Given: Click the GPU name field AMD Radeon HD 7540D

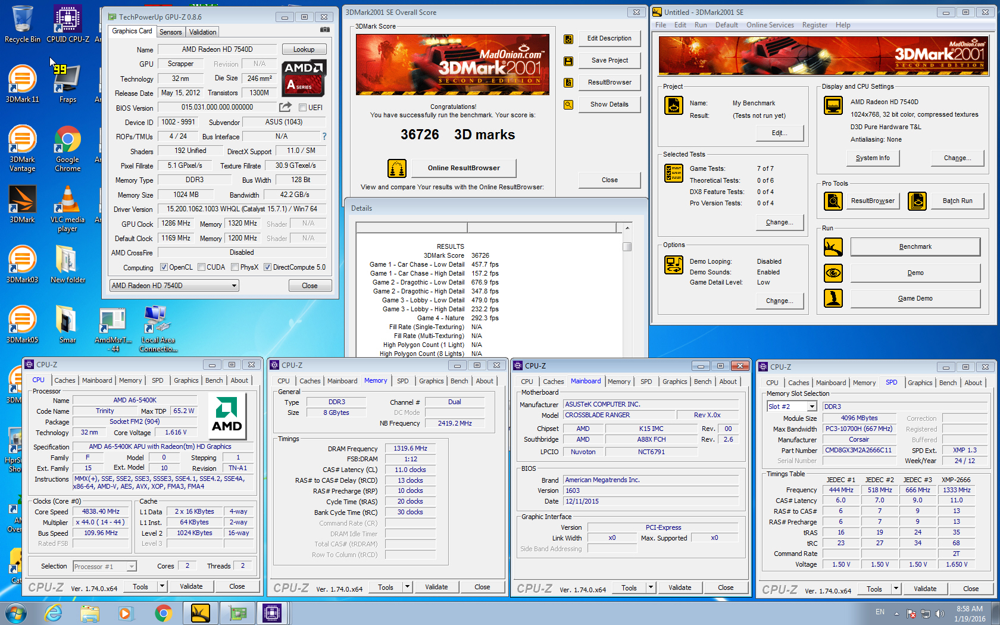Looking at the screenshot, I should click(x=217, y=49).
